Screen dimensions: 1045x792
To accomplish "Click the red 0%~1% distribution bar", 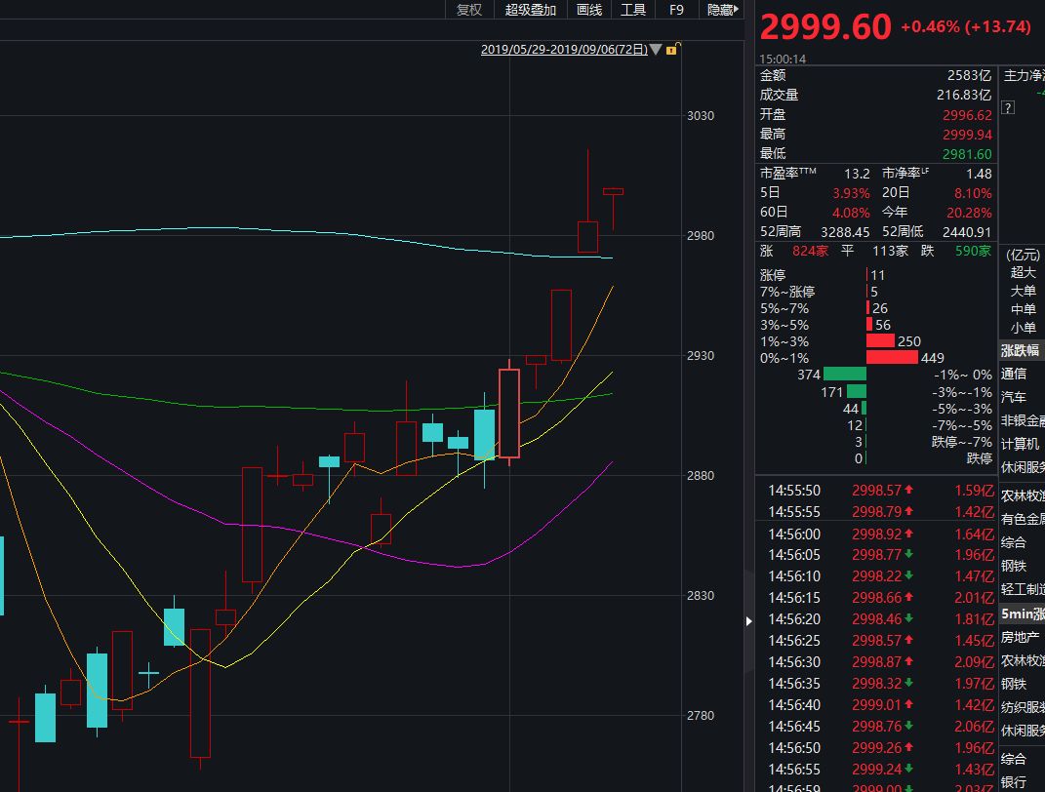I will 892,358.
